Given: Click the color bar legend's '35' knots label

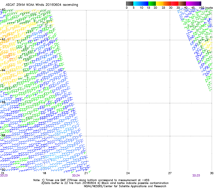Looking at the screenshot, I should [178, 8].
